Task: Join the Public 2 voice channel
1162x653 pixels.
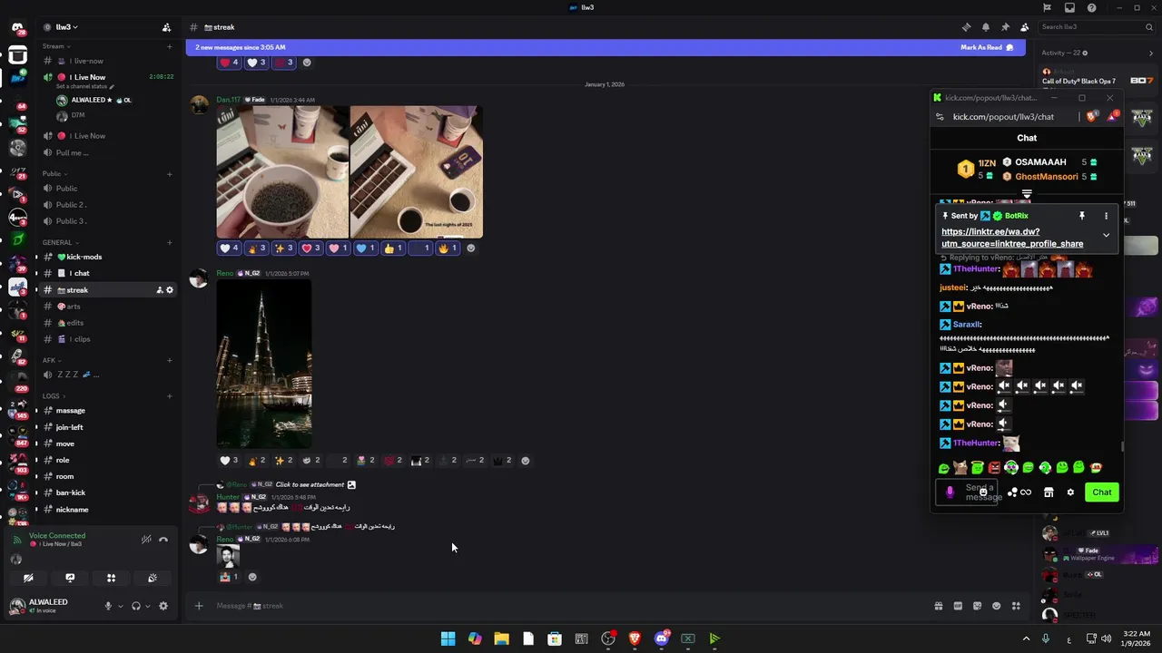Action: [107, 205]
